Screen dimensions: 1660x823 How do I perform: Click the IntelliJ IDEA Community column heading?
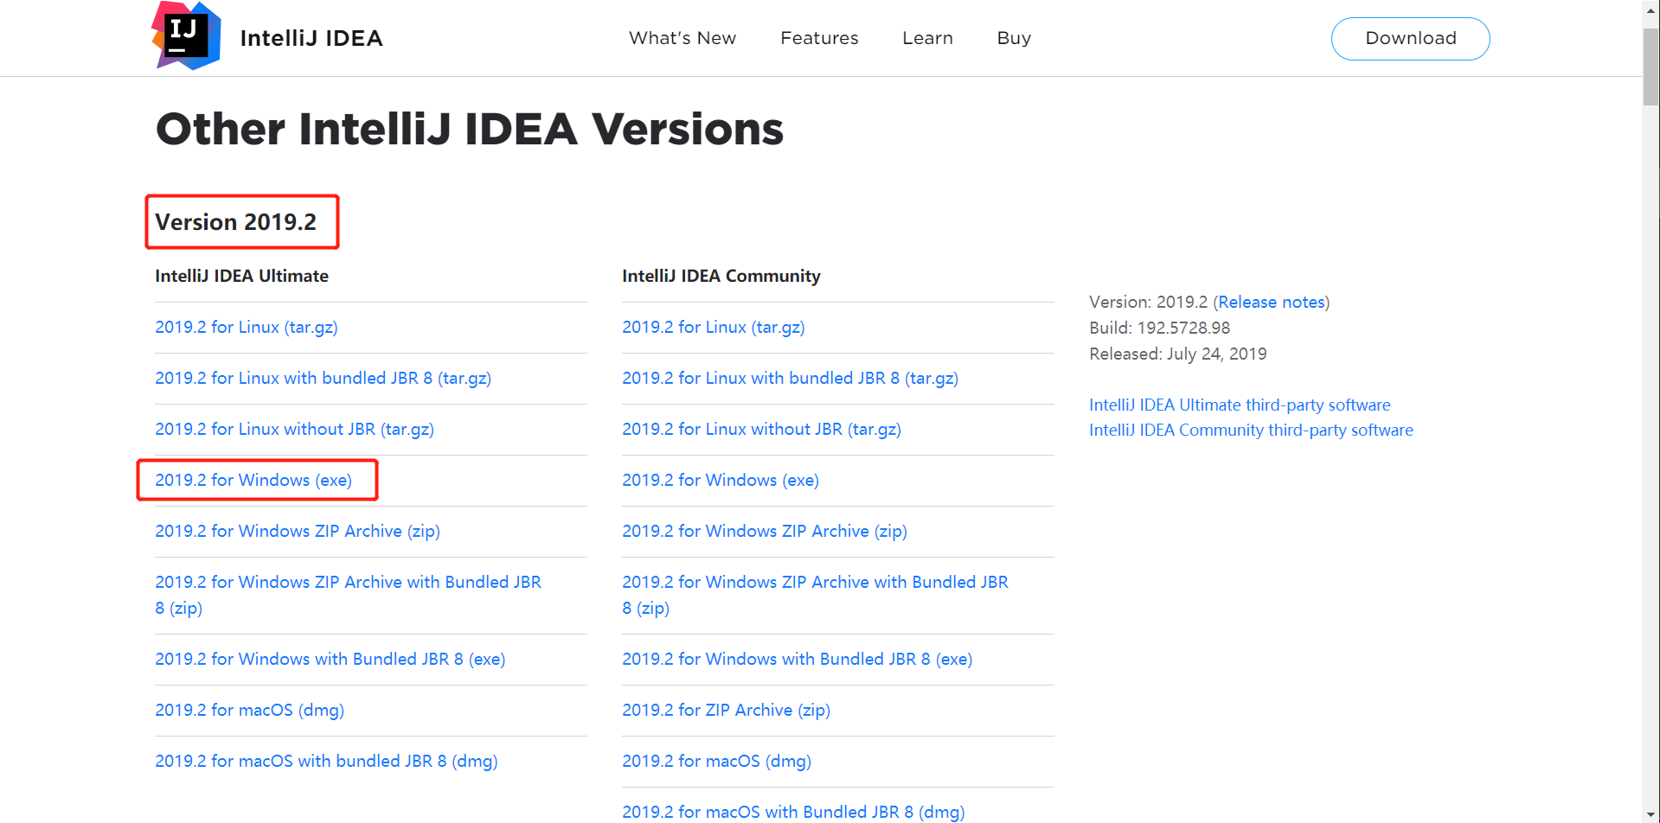(721, 276)
